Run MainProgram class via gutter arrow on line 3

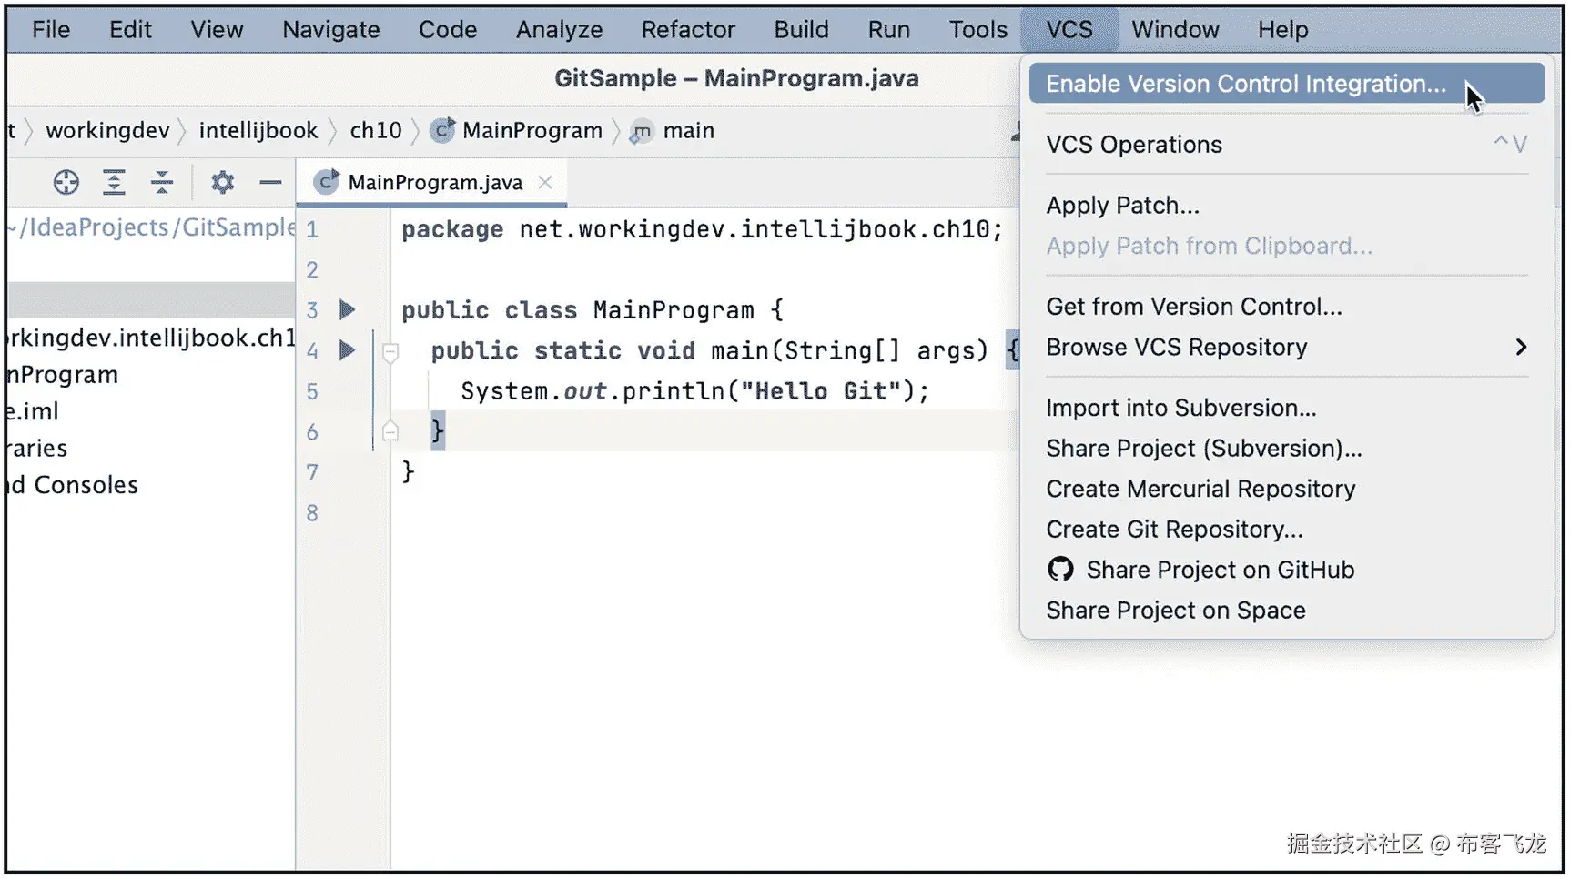[347, 309]
